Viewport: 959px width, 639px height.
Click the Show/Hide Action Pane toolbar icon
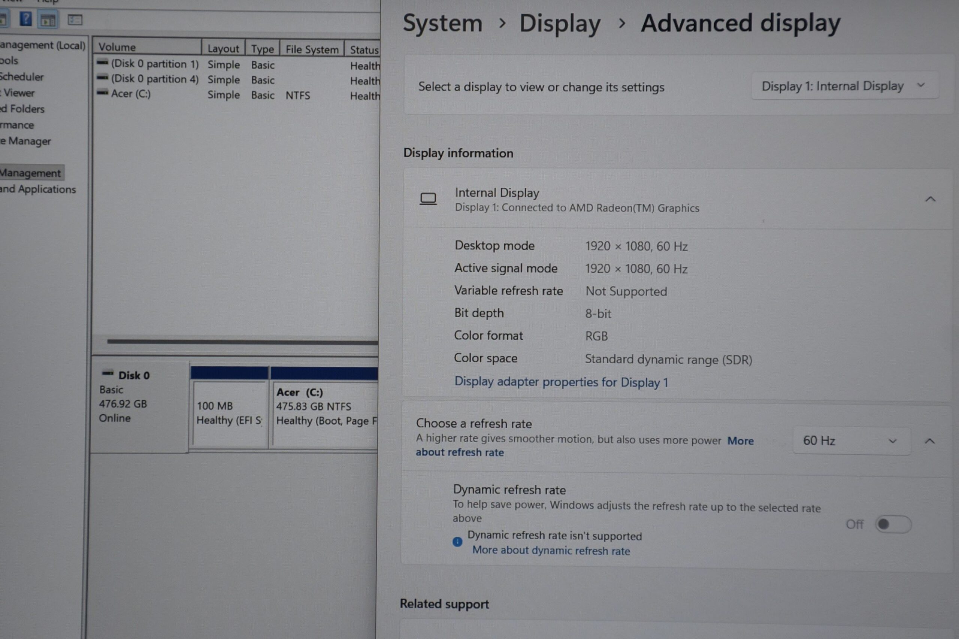(48, 20)
